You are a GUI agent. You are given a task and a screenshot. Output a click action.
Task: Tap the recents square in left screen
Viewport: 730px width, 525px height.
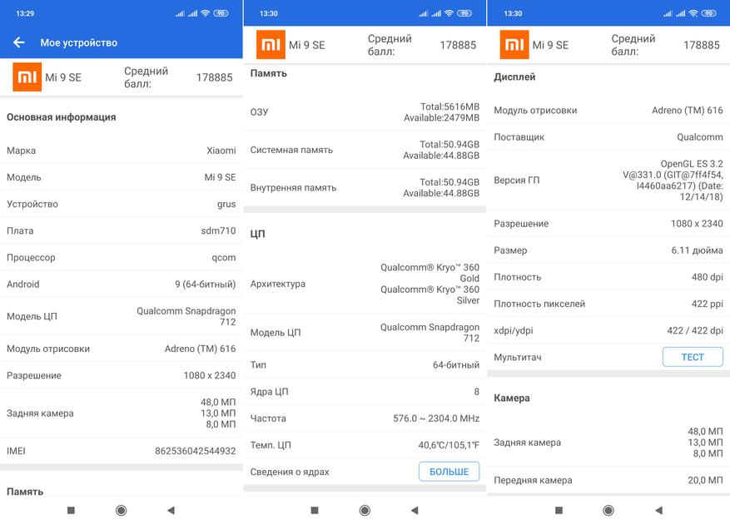coord(71,511)
